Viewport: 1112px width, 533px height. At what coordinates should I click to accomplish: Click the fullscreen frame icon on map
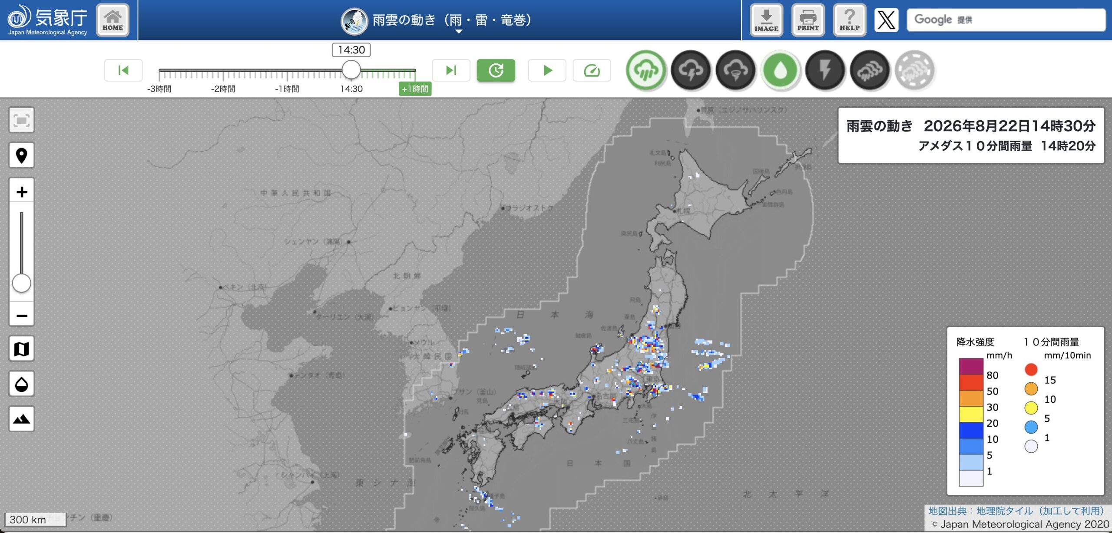point(22,120)
